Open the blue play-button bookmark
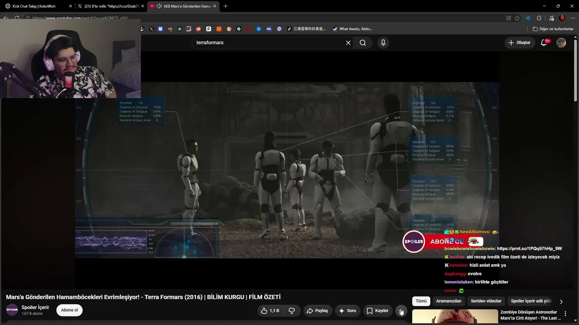The image size is (579, 325). (259, 29)
